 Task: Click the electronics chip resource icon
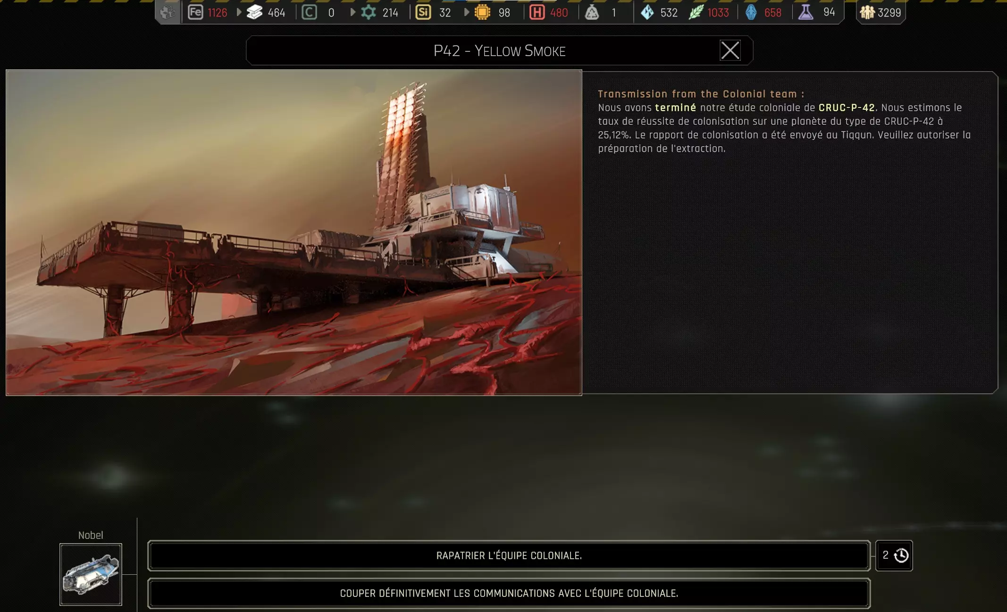click(482, 12)
